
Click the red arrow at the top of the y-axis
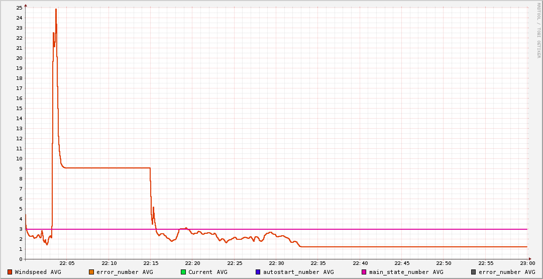tap(26, 5)
